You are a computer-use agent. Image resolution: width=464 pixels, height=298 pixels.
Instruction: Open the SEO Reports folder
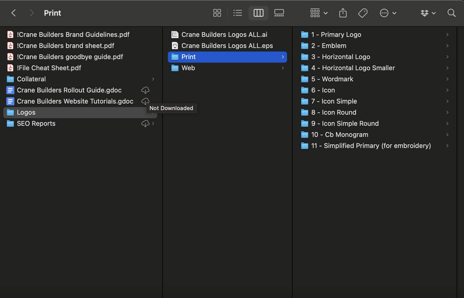coord(80,123)
